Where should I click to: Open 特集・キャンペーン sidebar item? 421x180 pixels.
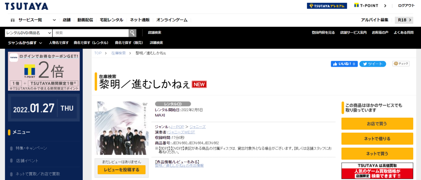31,148
